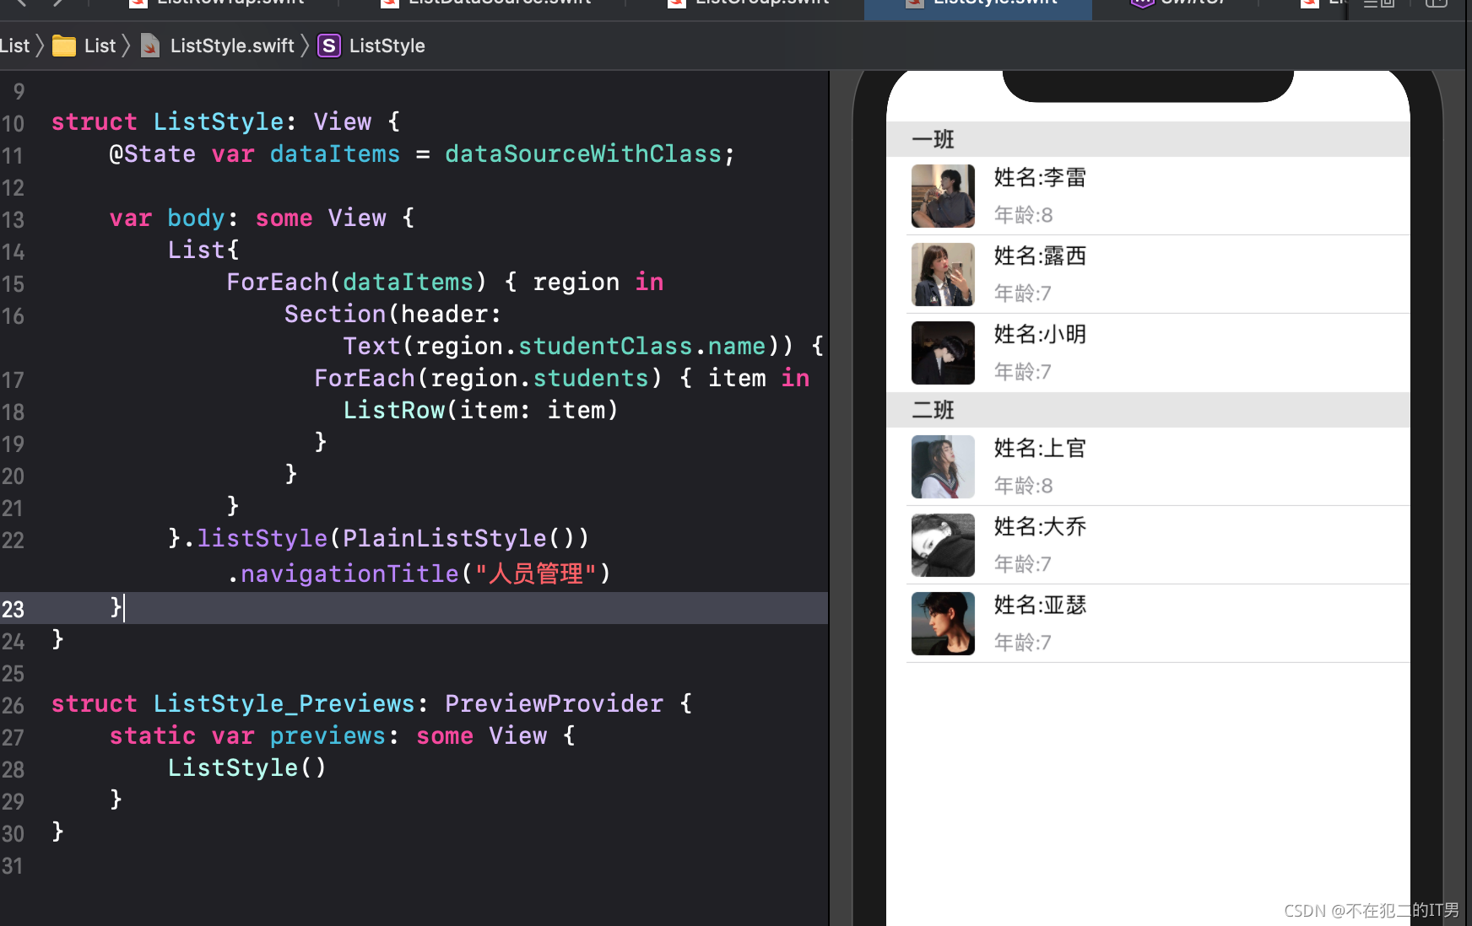Click the 年龄:7 label under 大乔

[x=1023, y=564]
